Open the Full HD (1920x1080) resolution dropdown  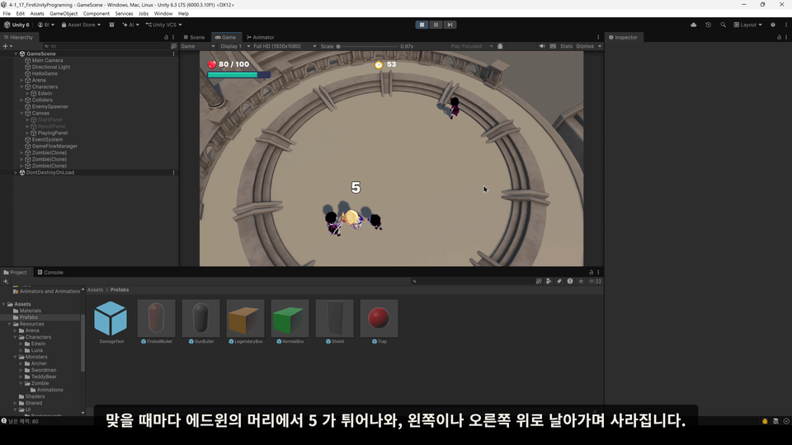pyautogui.click(x=285, y=46)
